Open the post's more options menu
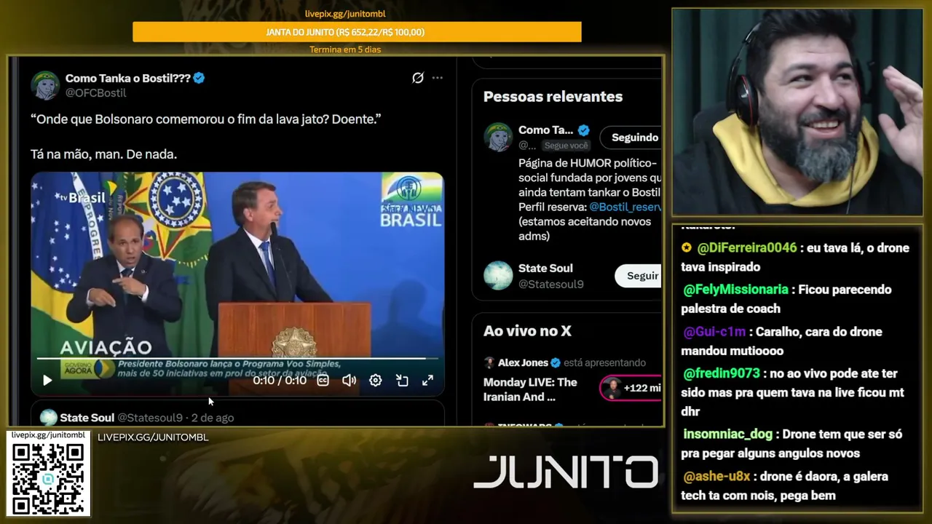The width and height of the screenshot is (932, 524). [x=437, y=78]
